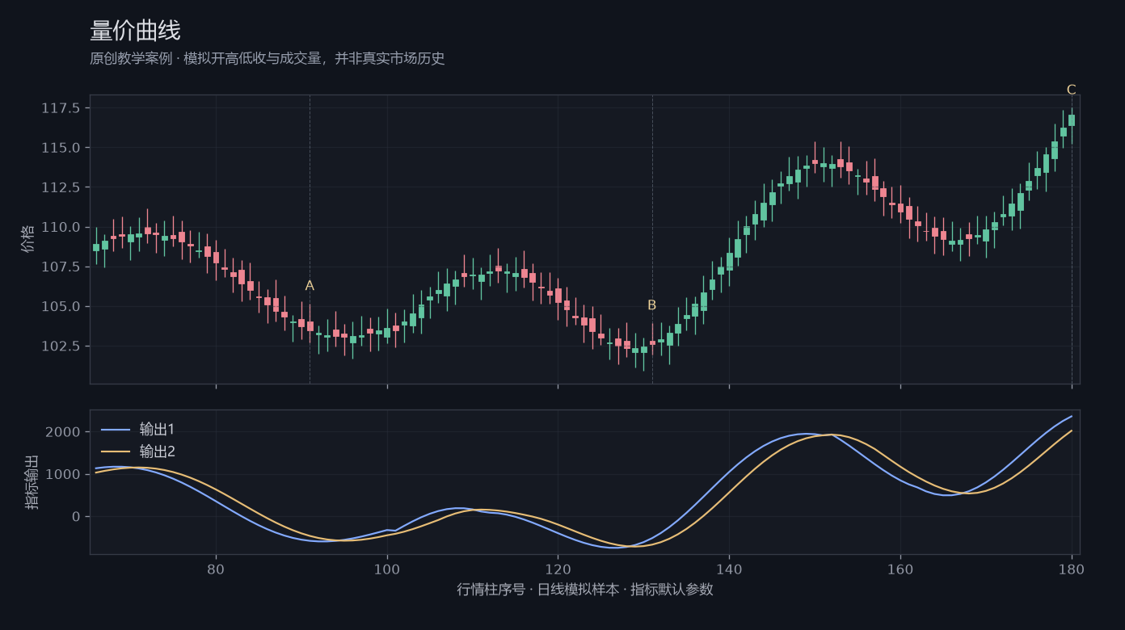Click the yellow 输出2 legend line swatch
This screenshot has height=630, width=1125.
click(x=115, y=452)
